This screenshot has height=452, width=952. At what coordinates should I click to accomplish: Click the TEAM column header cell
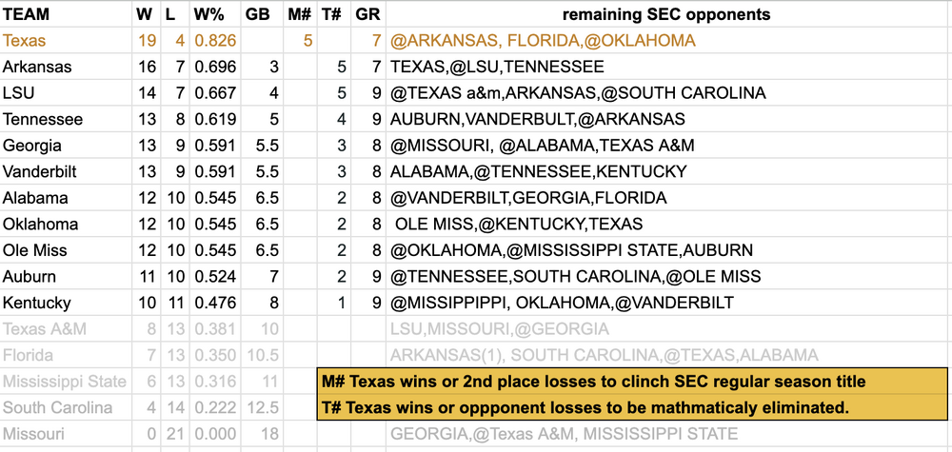point(27,15)
